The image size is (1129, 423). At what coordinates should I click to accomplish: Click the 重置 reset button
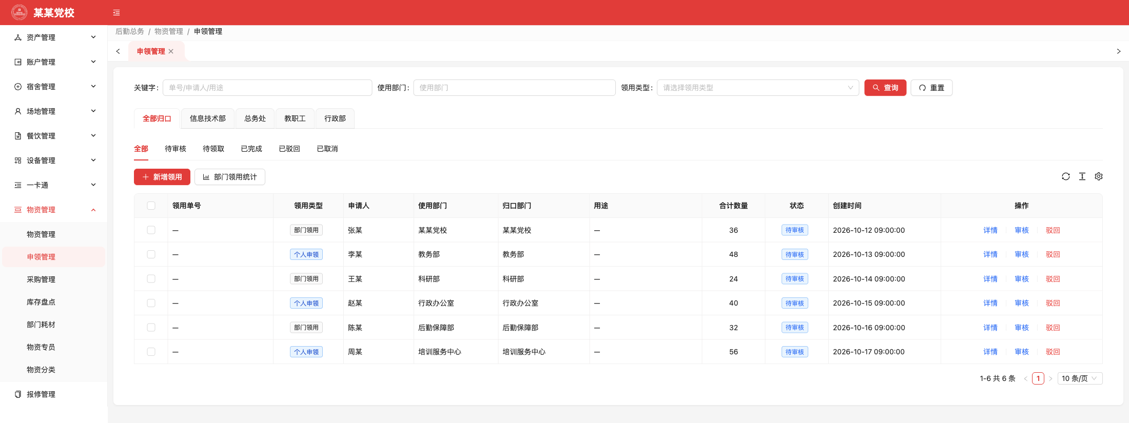[x=931, y=88]
